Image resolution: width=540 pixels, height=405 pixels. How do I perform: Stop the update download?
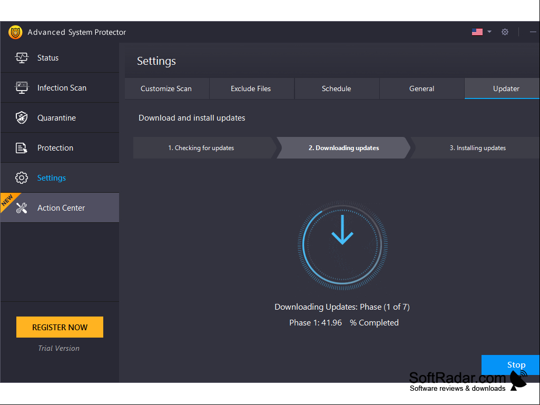coord(510,364)
